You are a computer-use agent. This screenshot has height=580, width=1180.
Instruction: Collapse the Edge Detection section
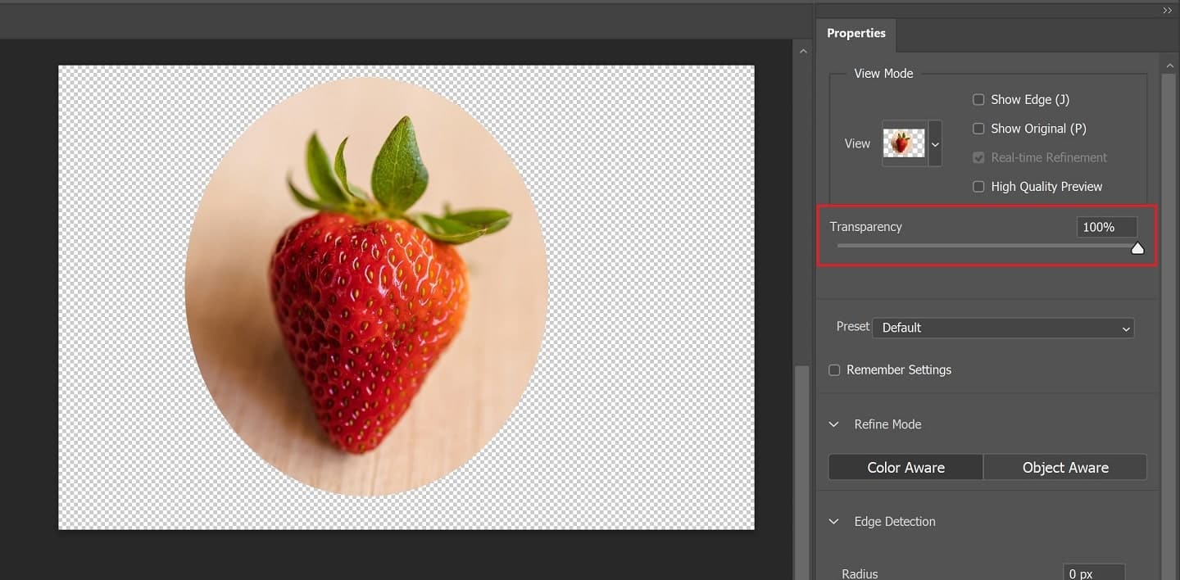(x=833, y=521)
